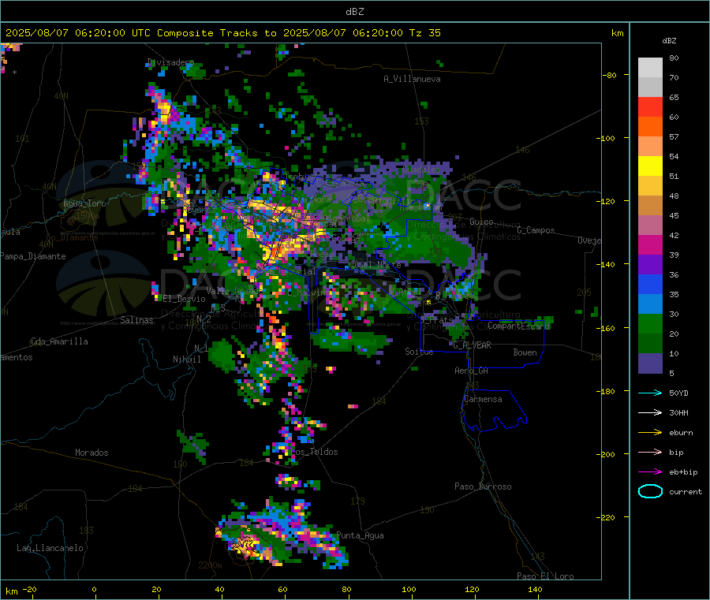Viewport: 710px width, 600px height.
Task: Click the cyan 50YD arrow legend icon
Action: pos(650,393)
